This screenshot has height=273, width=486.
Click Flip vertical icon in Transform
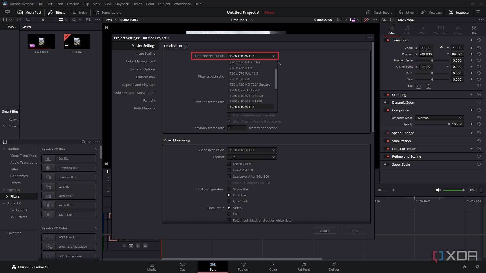(429, 86)
